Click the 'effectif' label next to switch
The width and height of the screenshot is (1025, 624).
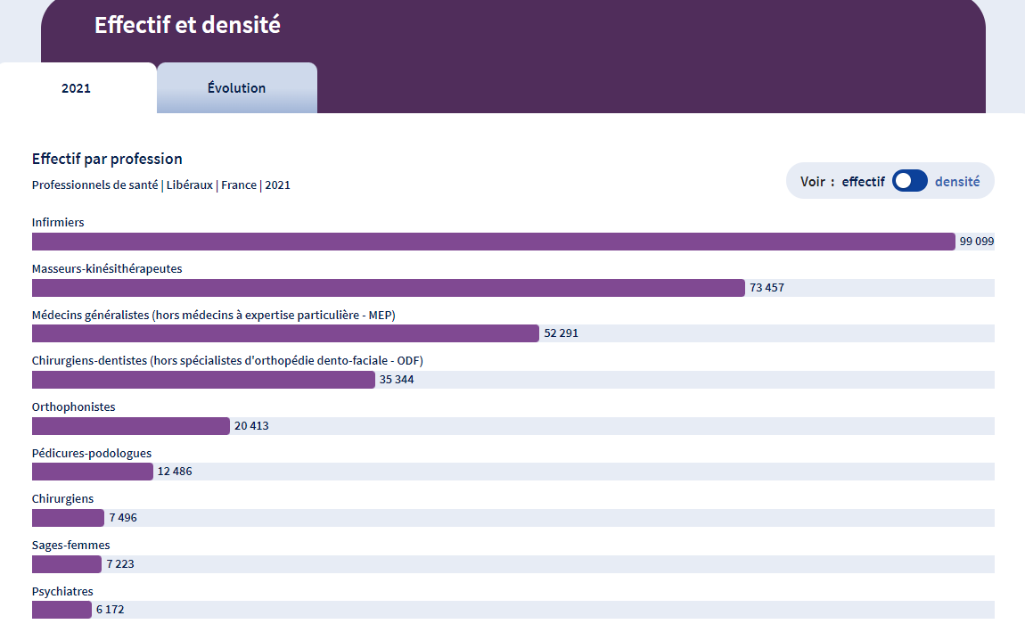pos(863,181)
